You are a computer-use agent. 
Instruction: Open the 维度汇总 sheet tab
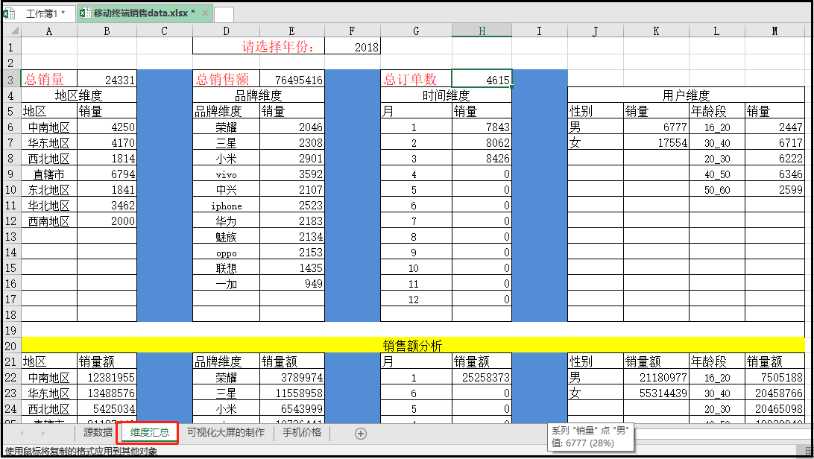coord(150,433)
